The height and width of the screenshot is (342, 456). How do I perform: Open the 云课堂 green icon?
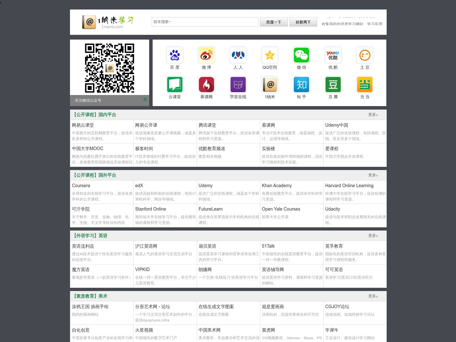[x=175, y=85]
